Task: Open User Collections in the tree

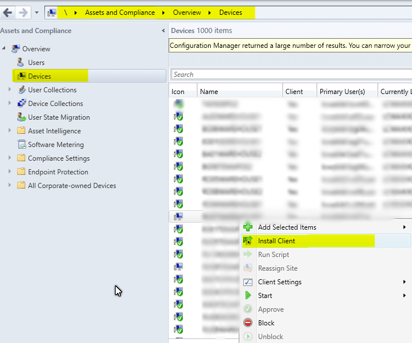Action: coord(52,90)
